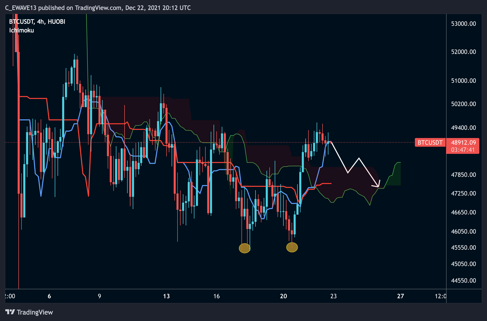The width and height of the screenshot is (487, 321).
Task: Click date label 16 on time axis
Action: [x=217, y=296]
